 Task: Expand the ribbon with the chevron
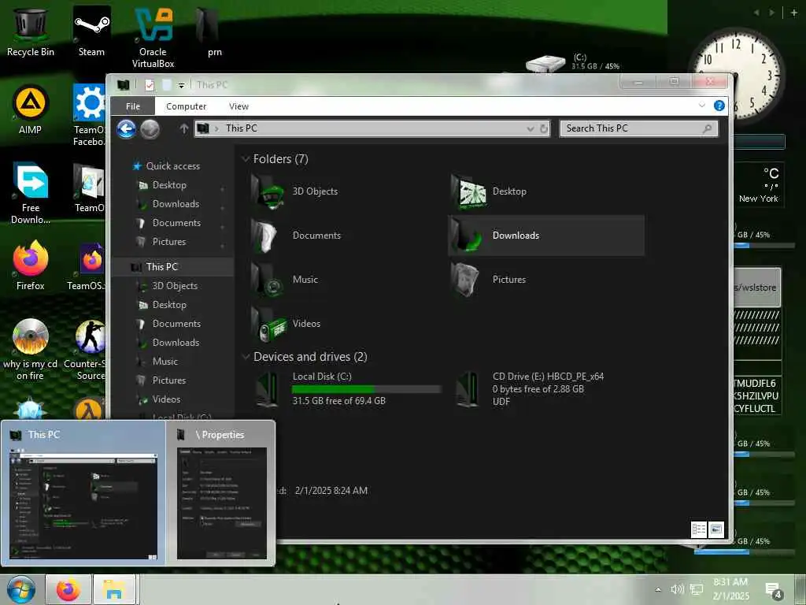pos(701,106)
